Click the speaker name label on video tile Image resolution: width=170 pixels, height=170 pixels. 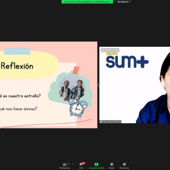(112, 122)
